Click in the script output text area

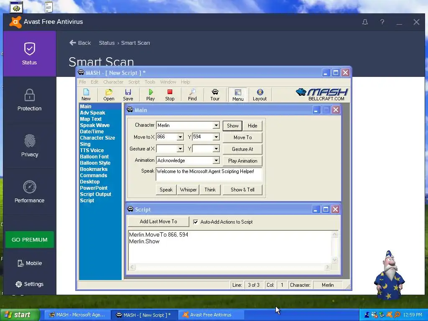(x=229, y=247)
